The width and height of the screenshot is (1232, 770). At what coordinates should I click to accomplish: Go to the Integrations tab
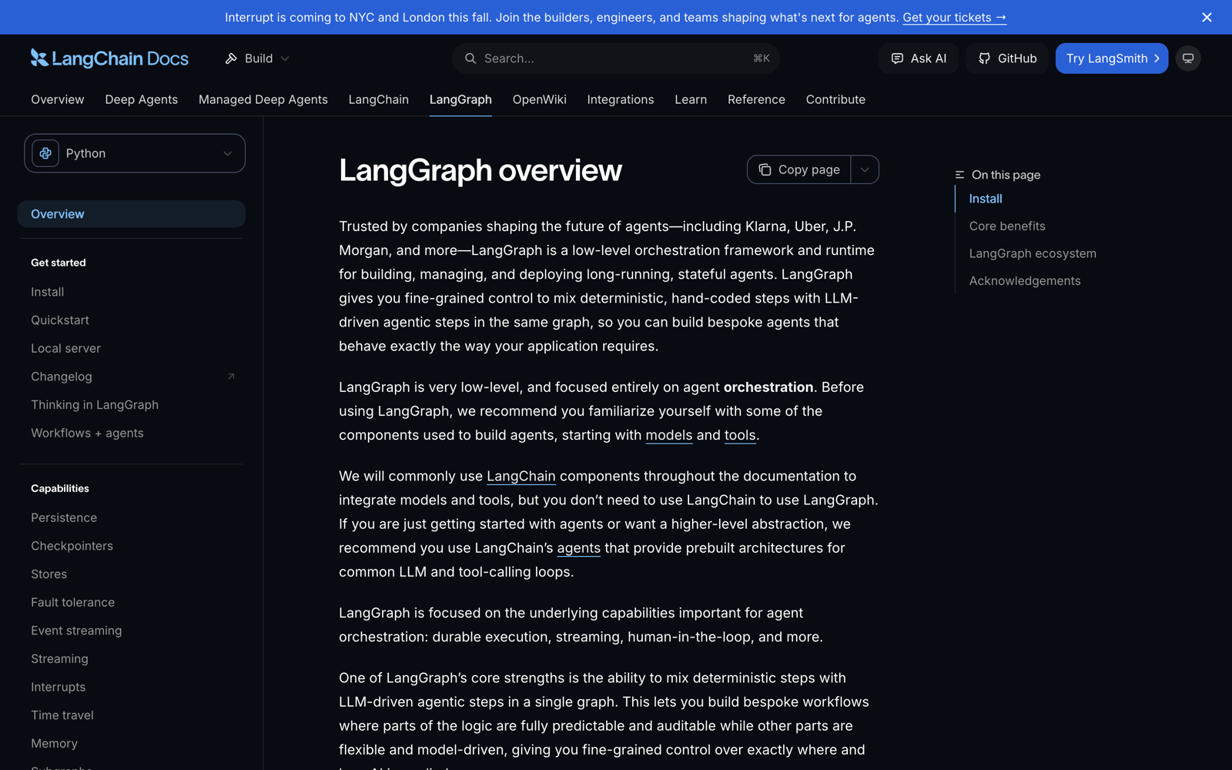(621, 99)
